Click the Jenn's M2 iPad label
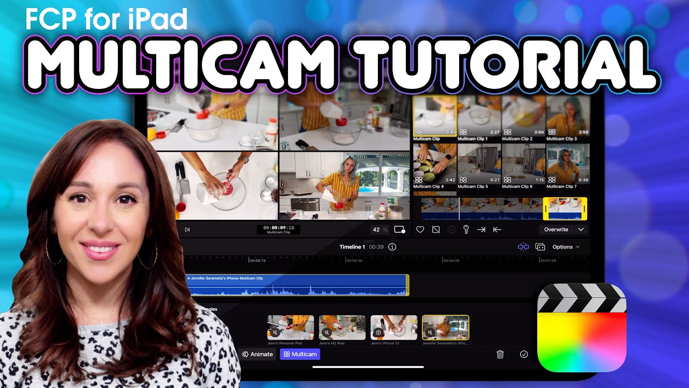Viewport: 689px width, 388px height. [x=332, y=343]
